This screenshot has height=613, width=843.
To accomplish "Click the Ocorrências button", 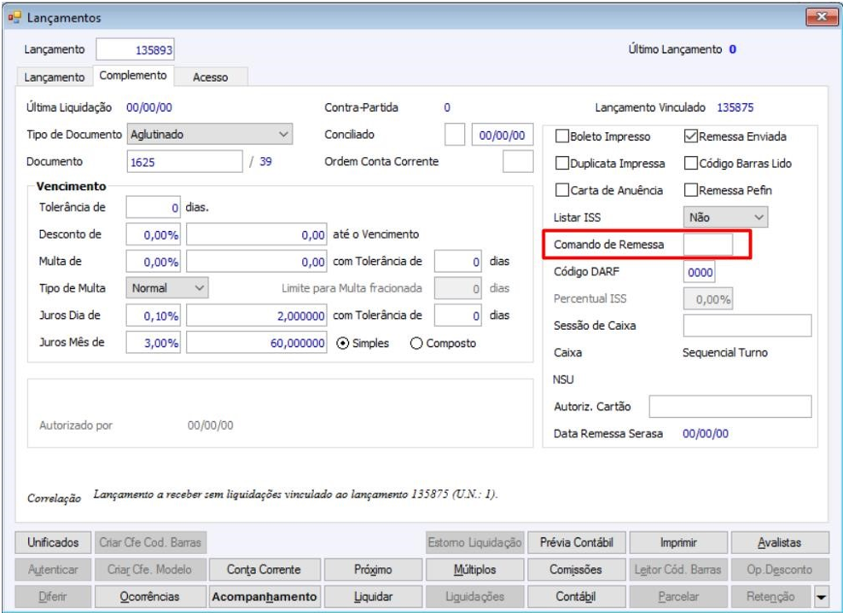I will pos(150,597).
